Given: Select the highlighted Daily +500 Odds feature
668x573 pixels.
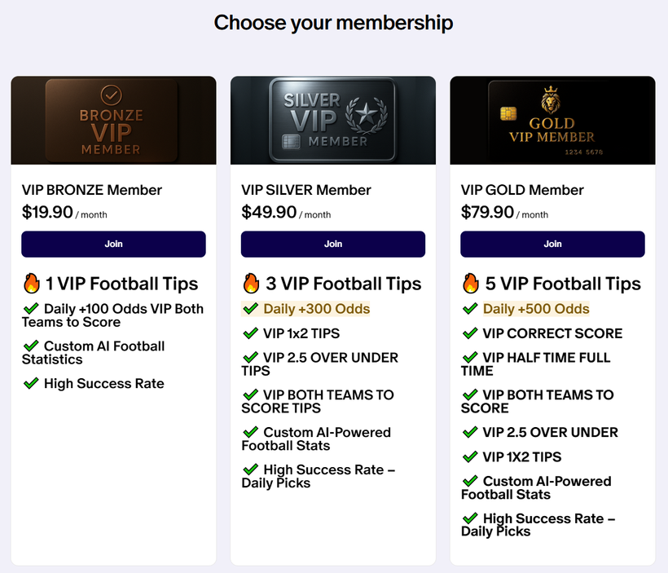Looking at the screenshot, I should point(530,308).
